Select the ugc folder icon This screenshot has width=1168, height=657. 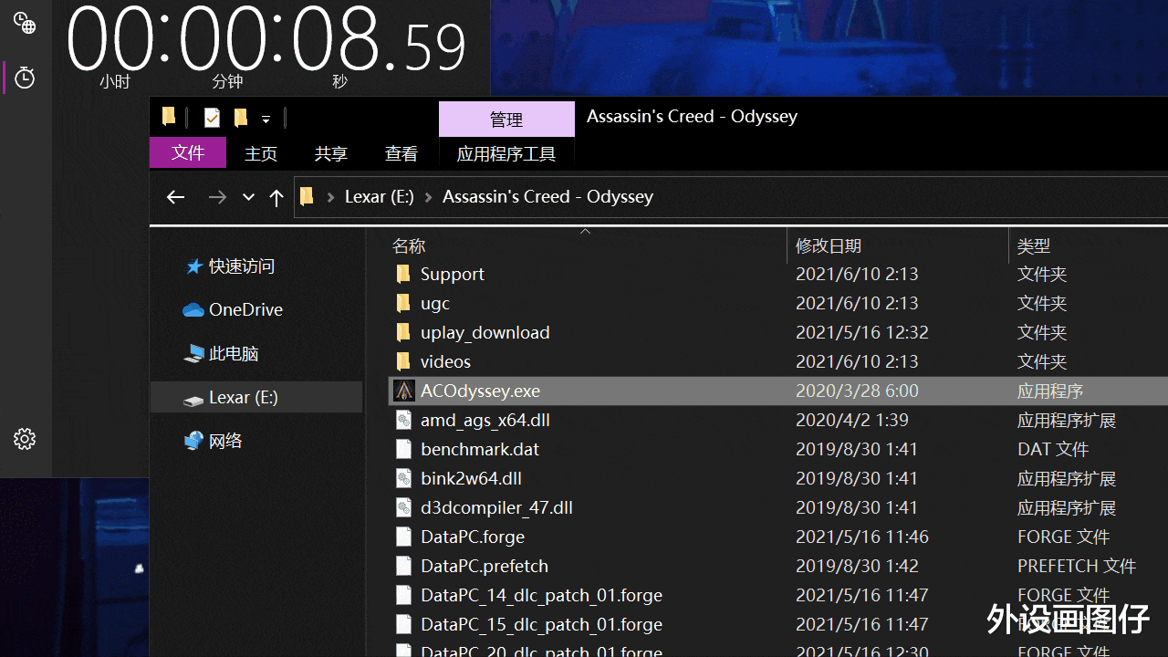pos(404,303)
